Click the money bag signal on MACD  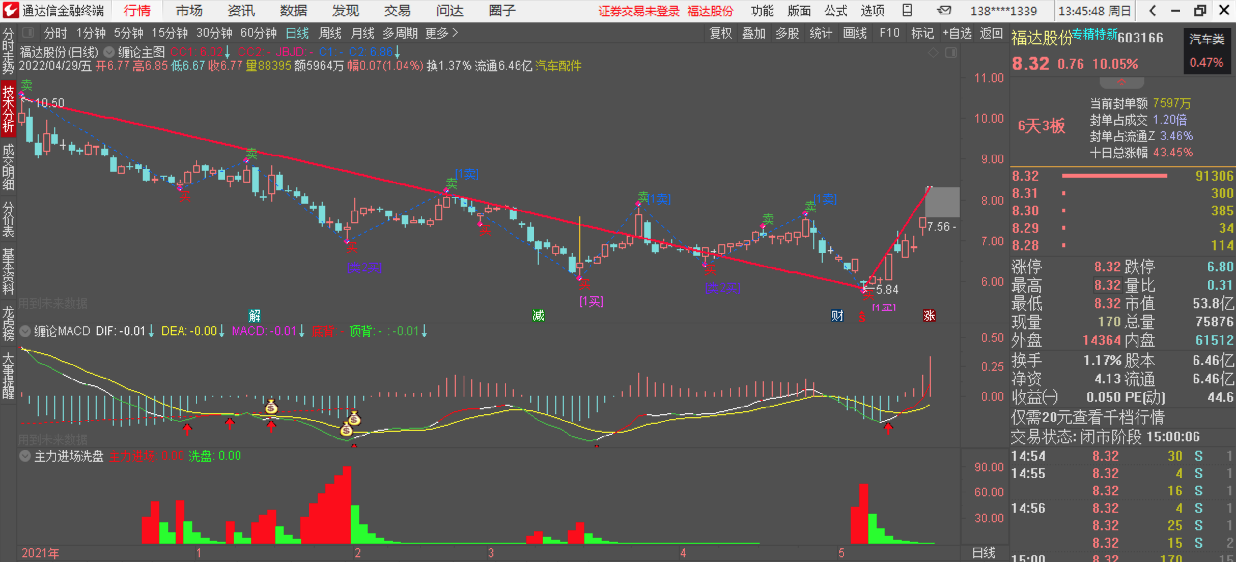pos(271,407)
